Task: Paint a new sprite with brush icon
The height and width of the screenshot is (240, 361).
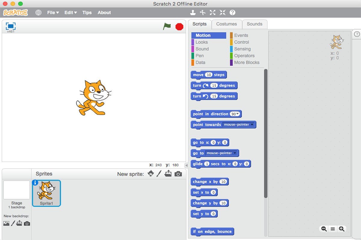Action: 159,174
